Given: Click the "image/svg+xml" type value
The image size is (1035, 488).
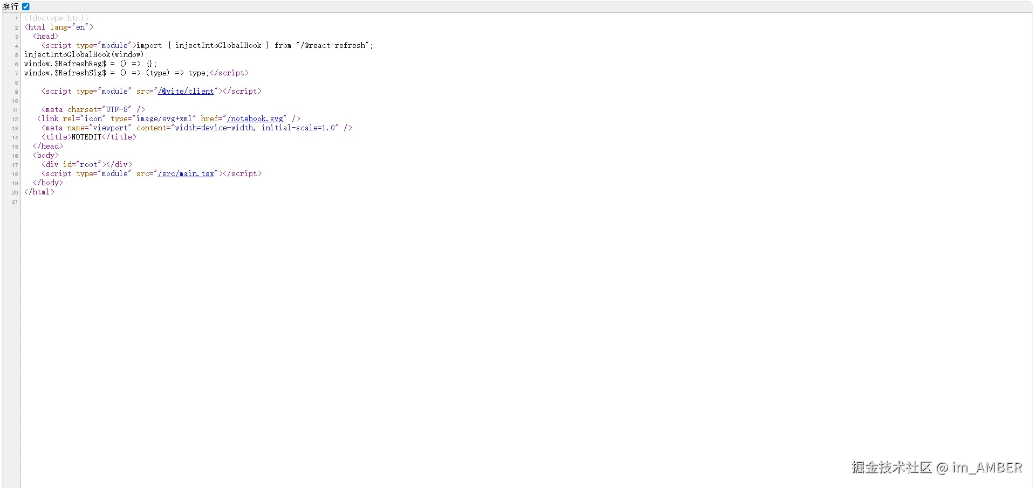Looking at the screenshot, I should pyautogui.click(x=164, y=118).
